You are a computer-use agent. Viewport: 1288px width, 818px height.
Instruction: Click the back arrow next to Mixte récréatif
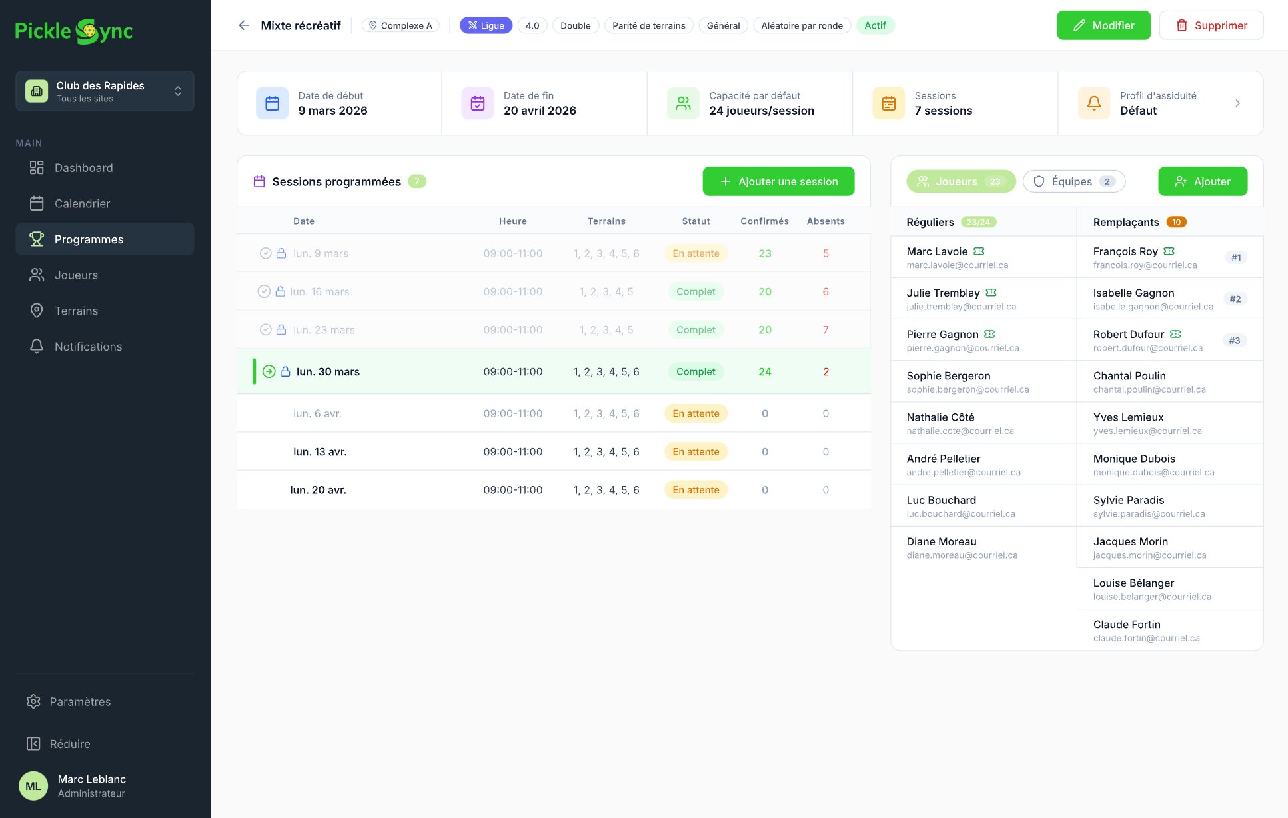[x=244, y=25]
